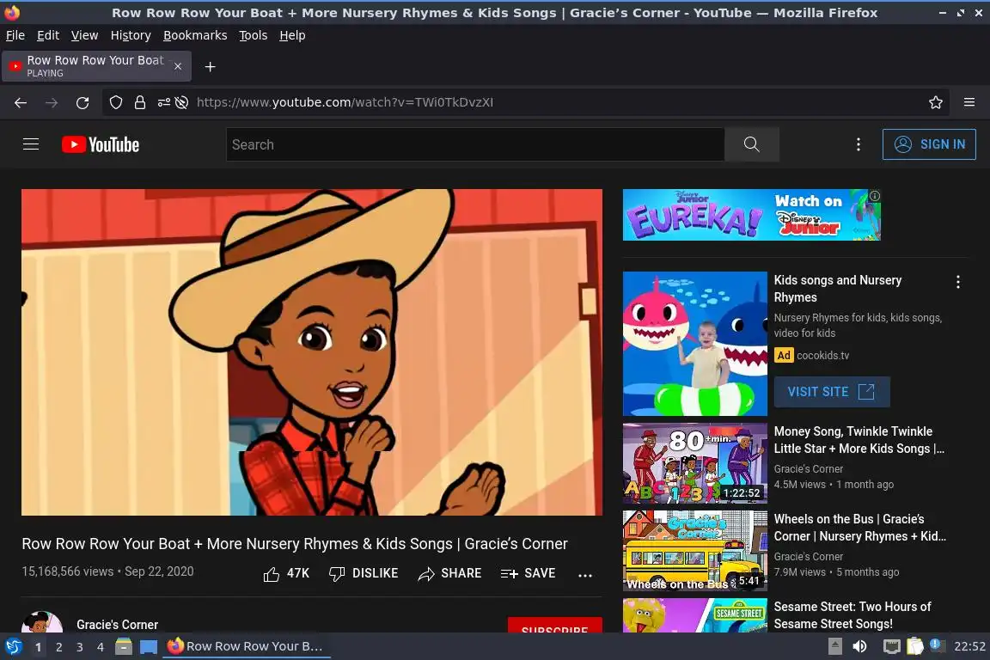990x660 pixels.
Task: Switch to workspace 2 in the taskbar
Action: (x=58, y=647)
